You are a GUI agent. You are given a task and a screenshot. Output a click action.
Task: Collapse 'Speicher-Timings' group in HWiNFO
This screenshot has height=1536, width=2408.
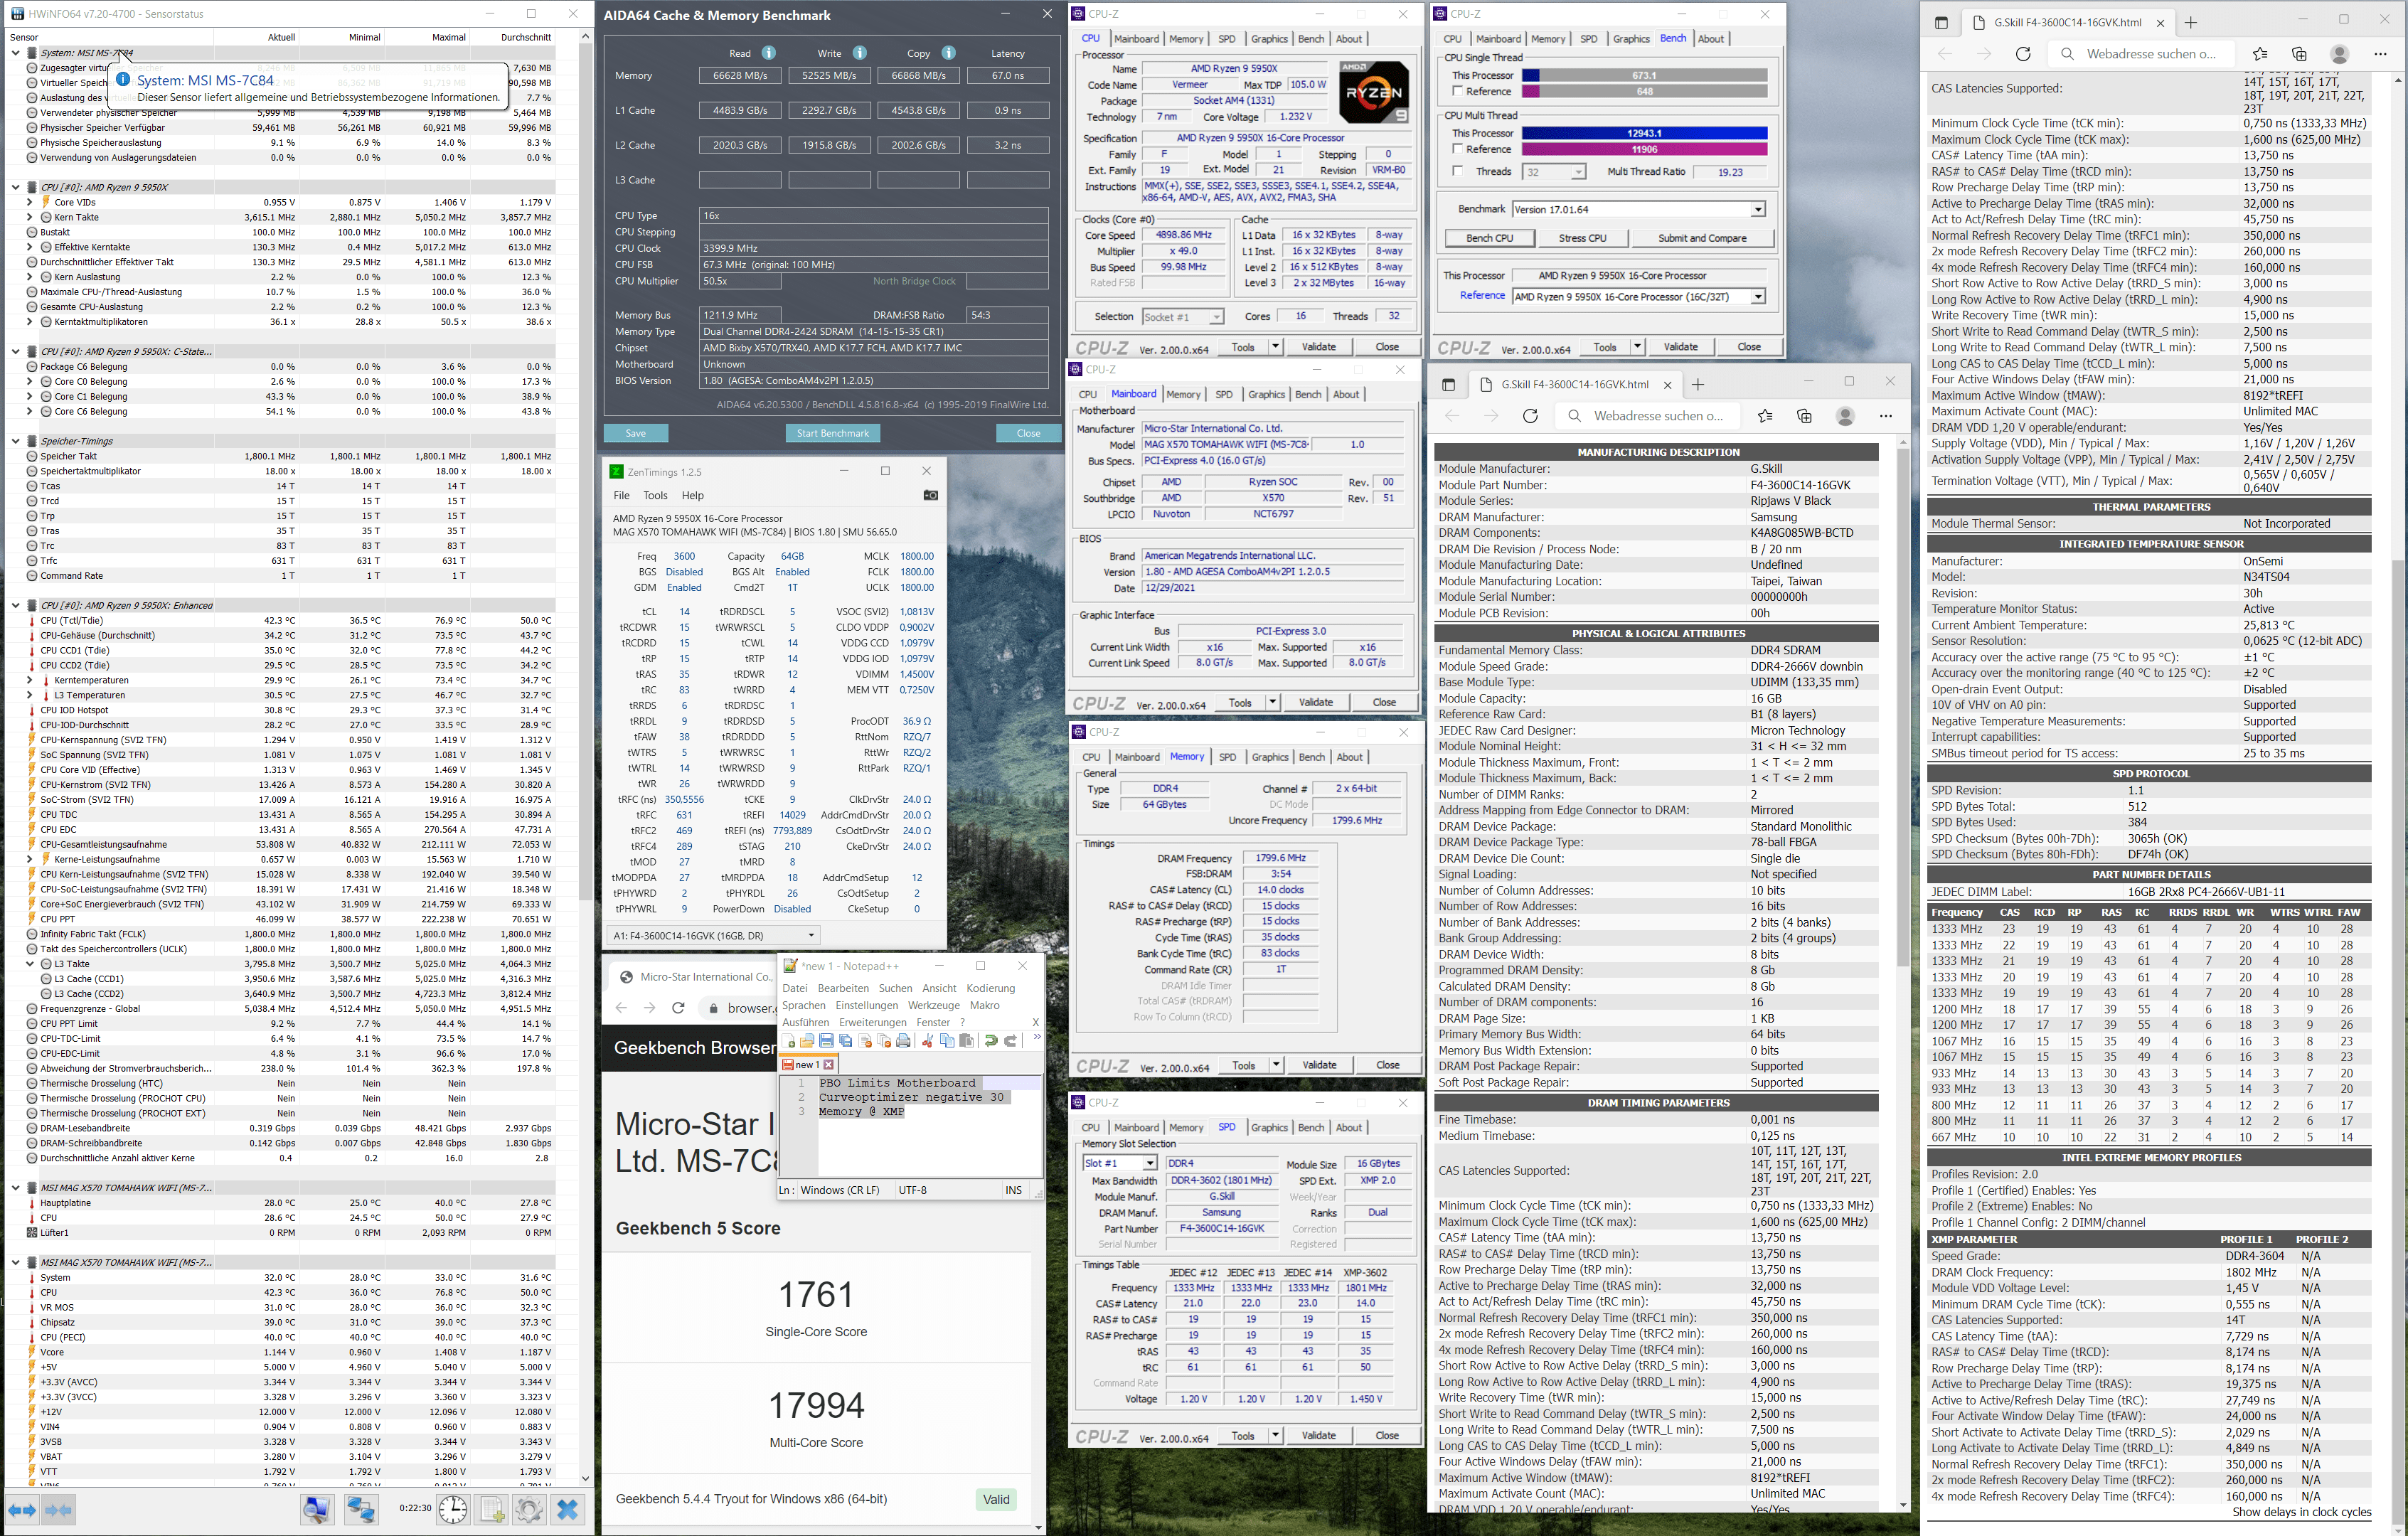(x=15, y=441)
